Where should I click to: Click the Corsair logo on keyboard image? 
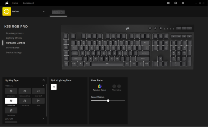point(128,28)
